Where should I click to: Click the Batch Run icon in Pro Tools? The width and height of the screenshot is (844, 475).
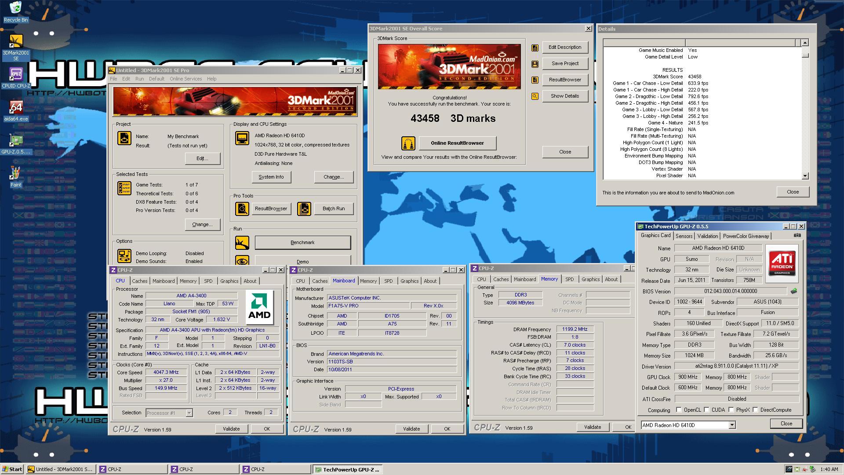point(304,208)
